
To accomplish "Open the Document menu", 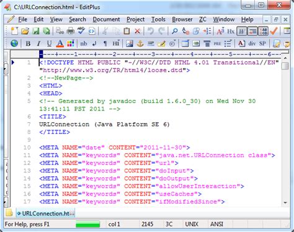I will point(106,19).
